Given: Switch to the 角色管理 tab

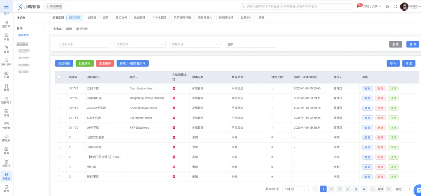Looking at the screenshot, I should coord(139,18).
